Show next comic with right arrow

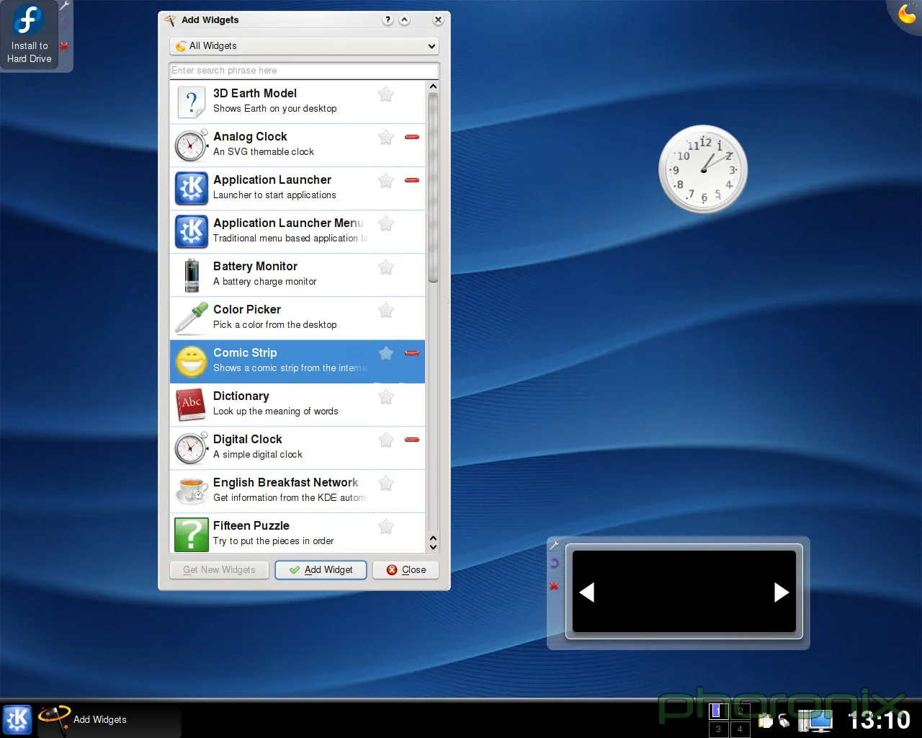click(782, 592)
